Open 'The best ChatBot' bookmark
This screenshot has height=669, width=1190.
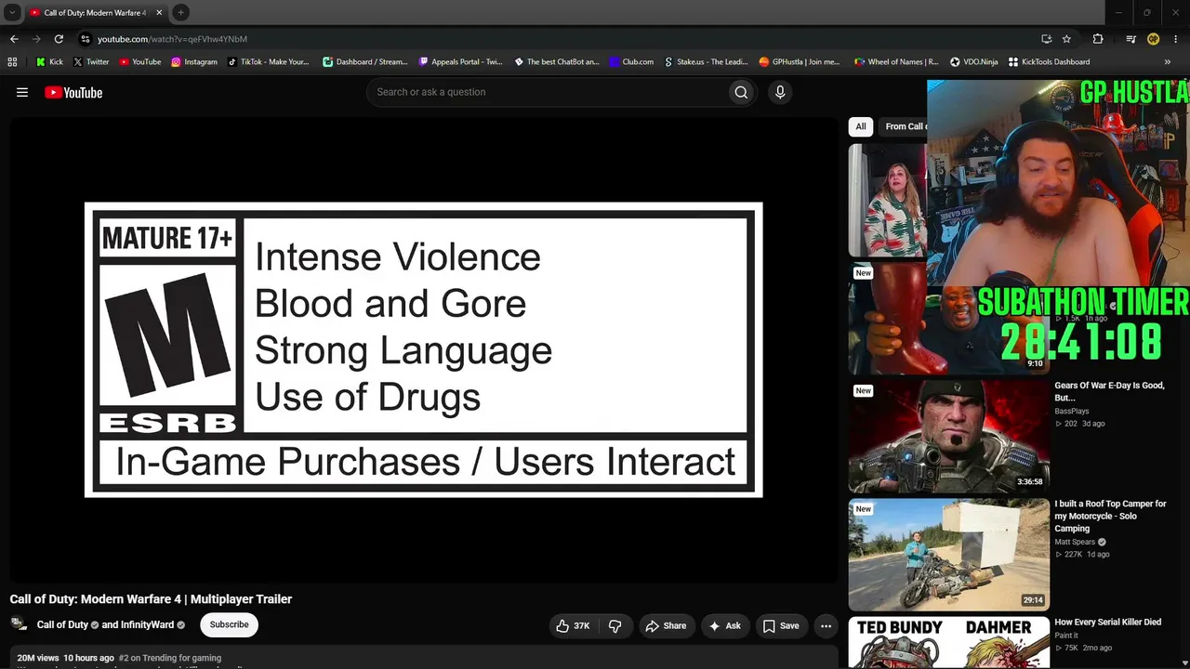click(556, 62)
